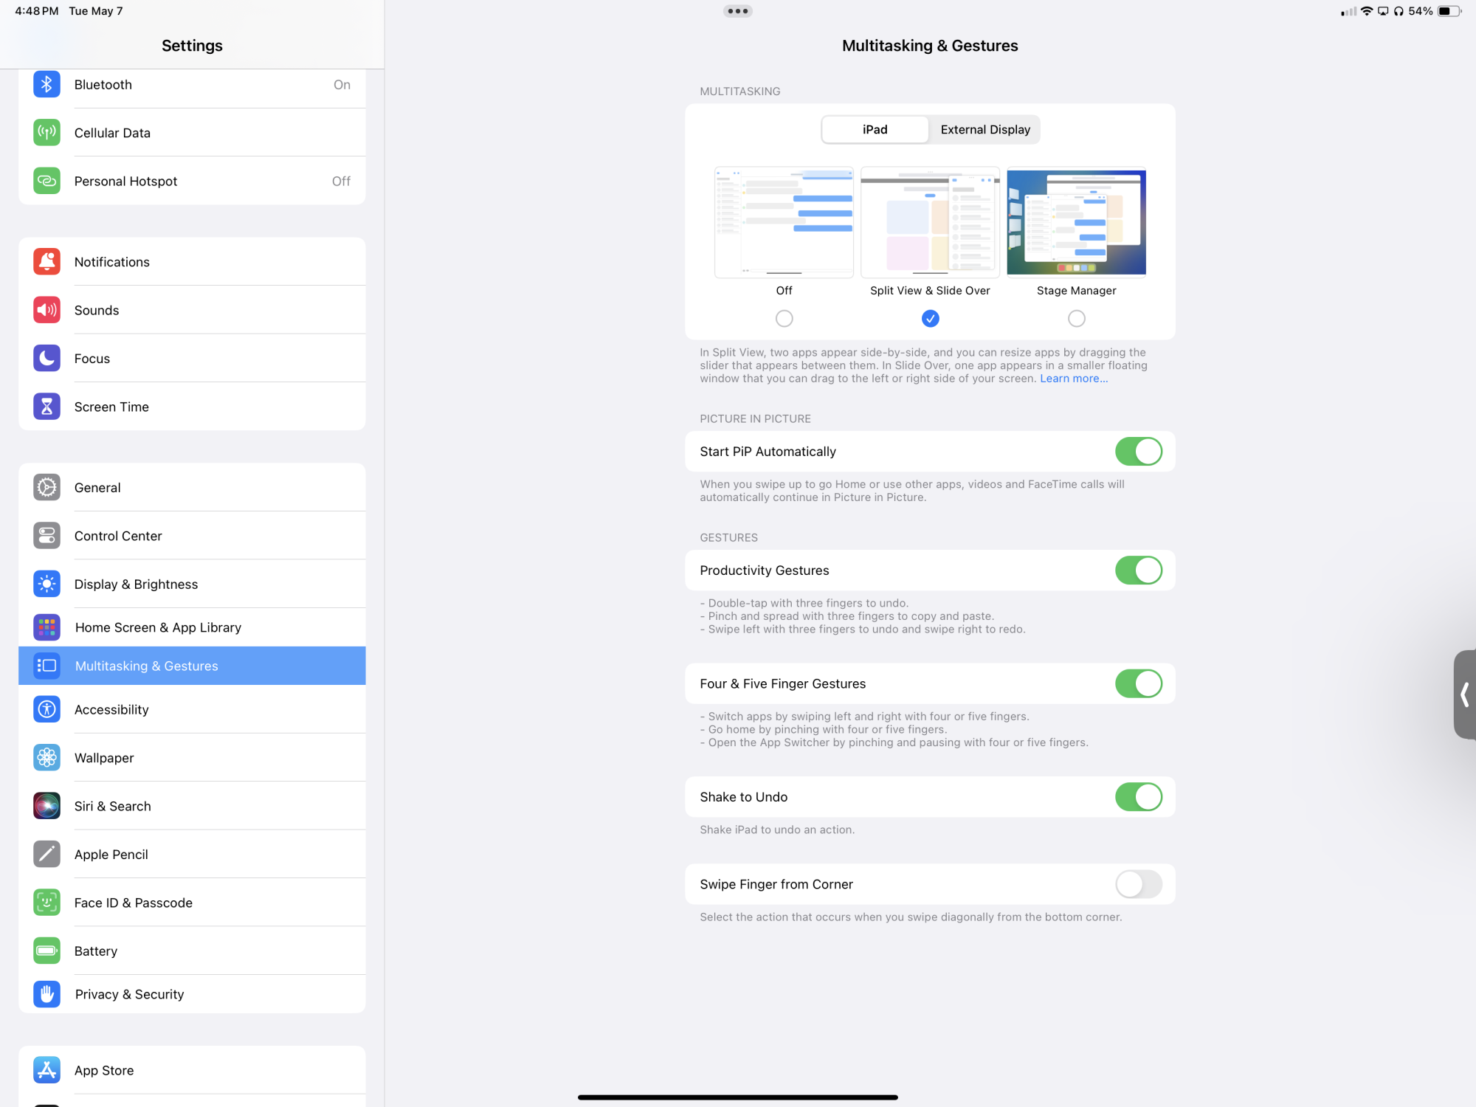Open the three-dot multitasking menu at top
This screenshot has height=1107, width=1476.
click(x=738, y=11)
